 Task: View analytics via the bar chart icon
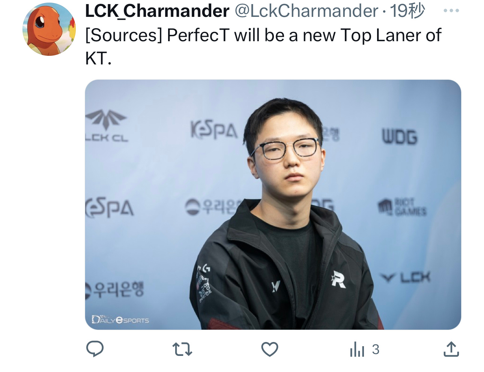(357, 350)
